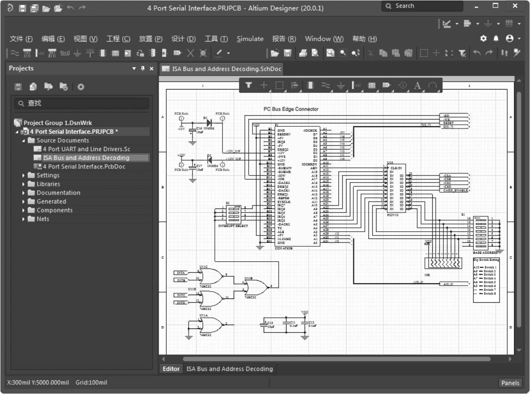Click the Text (A) tool in active bar
This screenshot has height=394, width=530.
coord(417,86)
